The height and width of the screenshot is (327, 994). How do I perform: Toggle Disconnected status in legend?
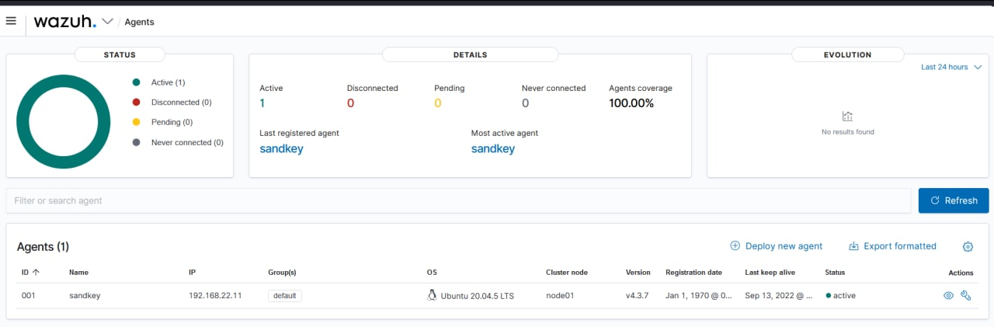(x=180, y=103)
